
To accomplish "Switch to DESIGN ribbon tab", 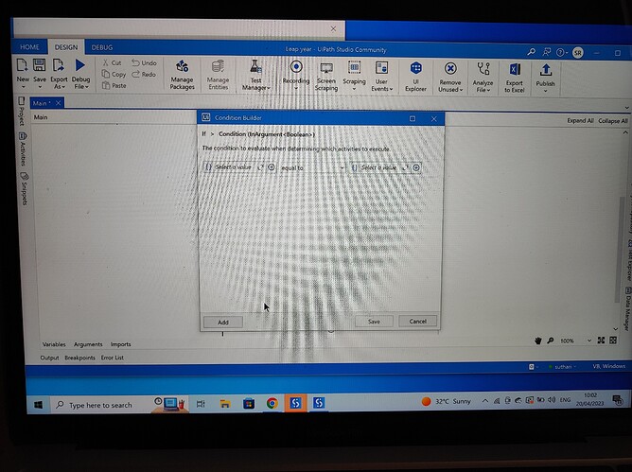I will tap(66, 47).
